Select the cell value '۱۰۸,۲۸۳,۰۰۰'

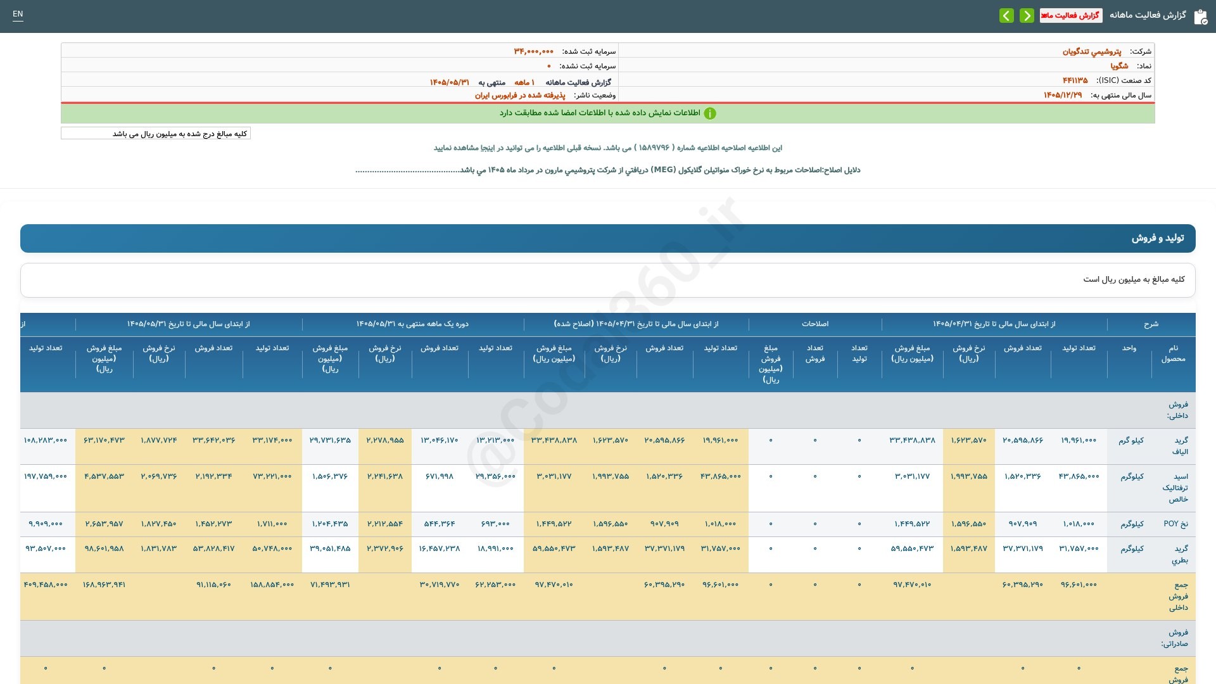(x=46, y=440)
